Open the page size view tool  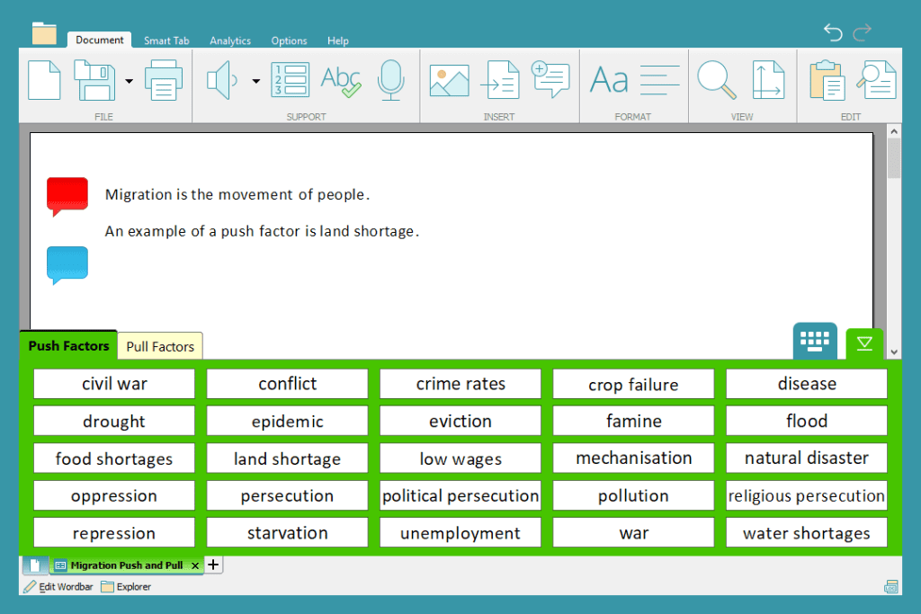point(768,80)
